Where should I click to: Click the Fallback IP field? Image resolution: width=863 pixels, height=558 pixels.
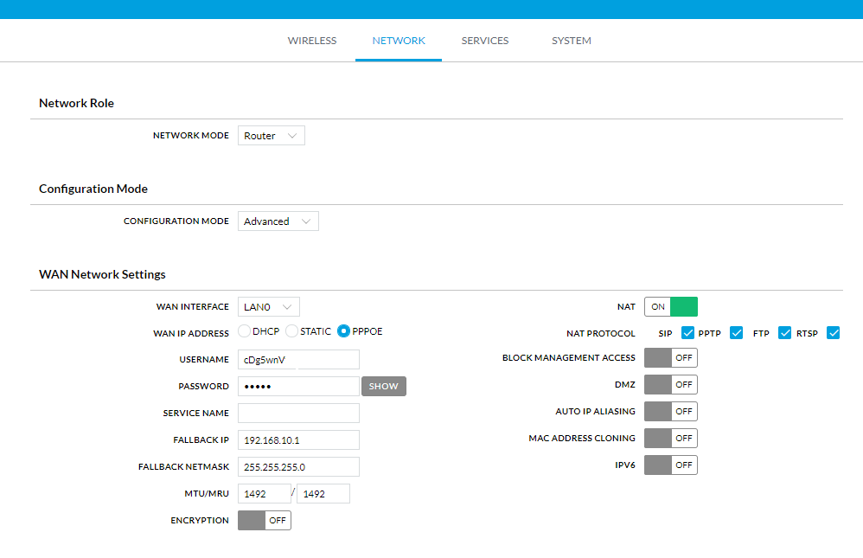tap(298, 440)
